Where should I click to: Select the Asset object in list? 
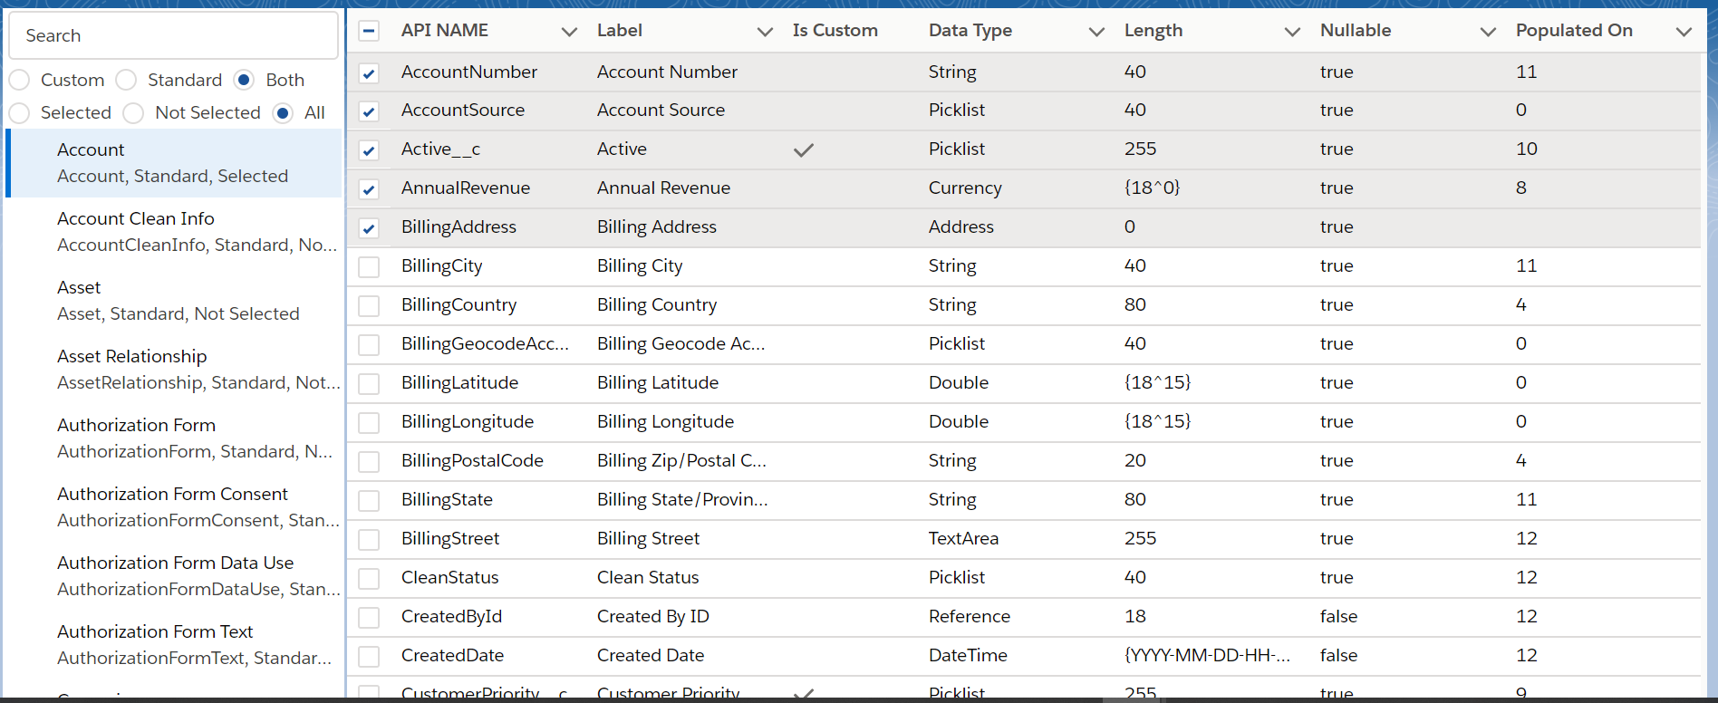178,300
